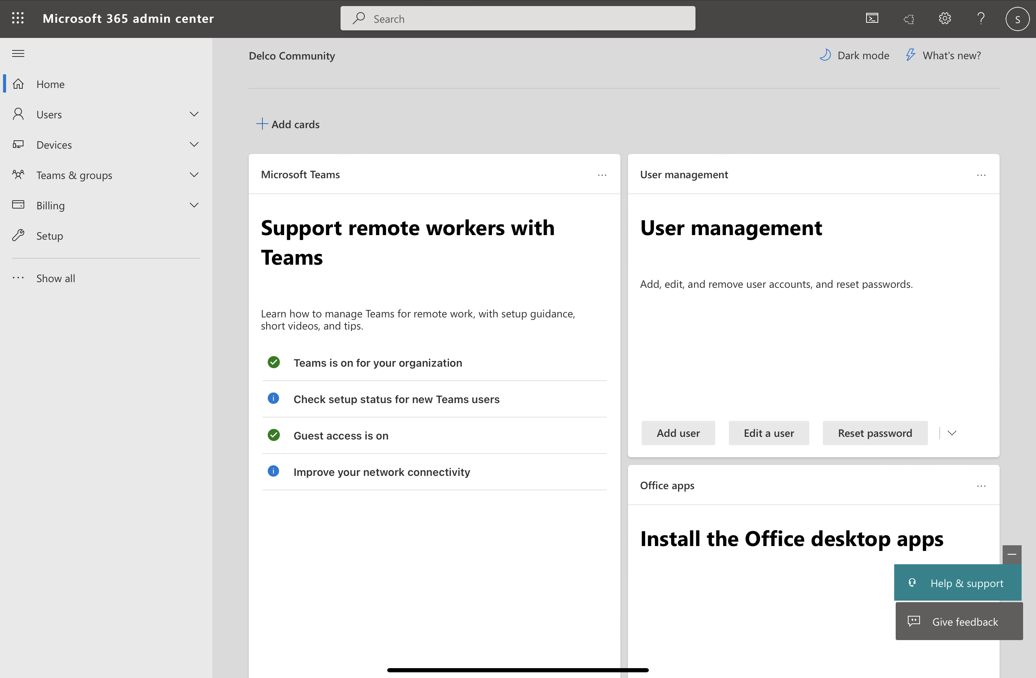Viewport: 1036px width, 678px height.
Task: Click the Microsoft Teams card title
Action: tap(300, 174)
